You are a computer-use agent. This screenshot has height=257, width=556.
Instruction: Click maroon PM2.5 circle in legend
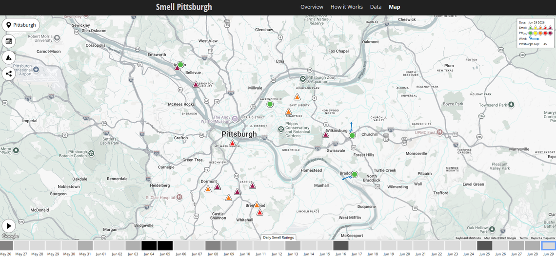point(550,33)
